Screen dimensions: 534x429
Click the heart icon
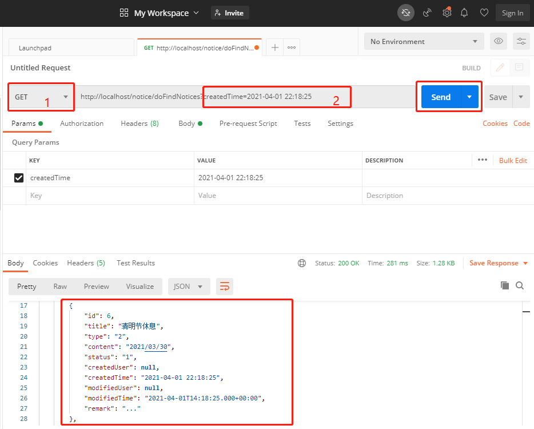point(484,13)
